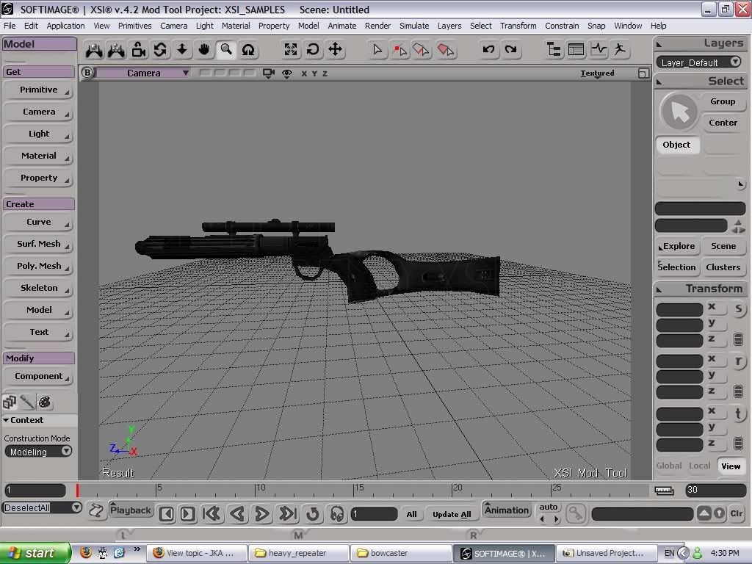This screenshot has width=752, height=564.
Task: Click the red timeline playhead marker
Action: click(x=77, y=490)
